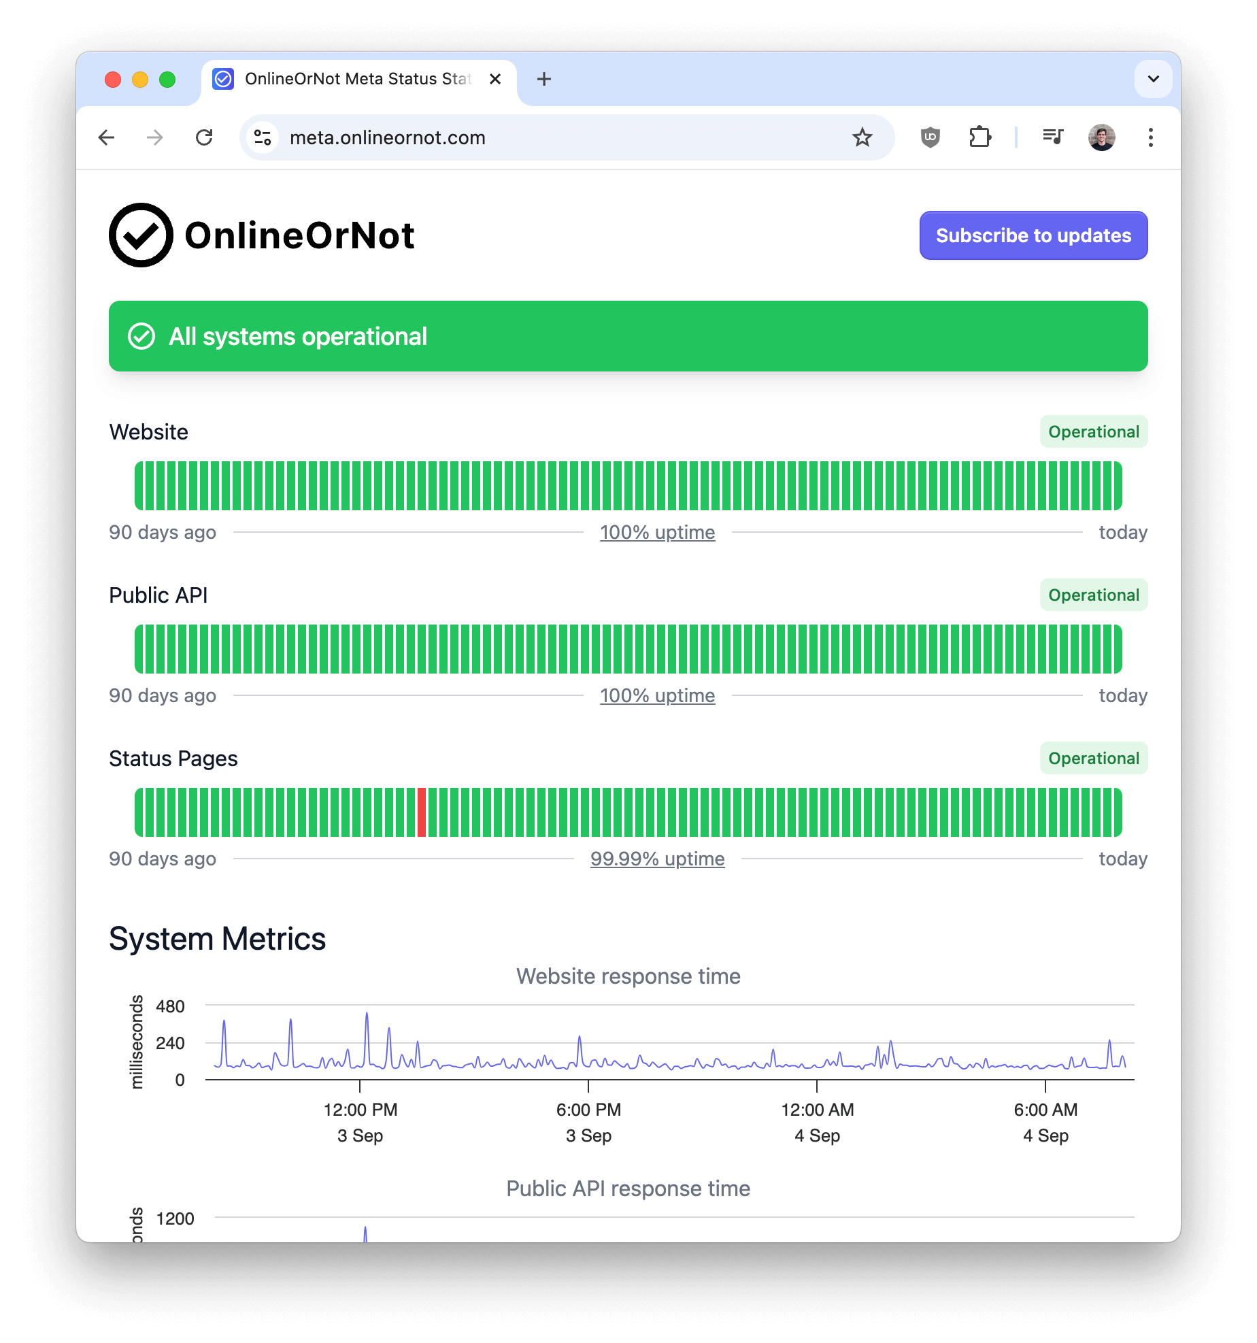Screen dimensions: 1257x1343
Task: Click the macOS green fullscreen window button
Action: coord(167,80)
